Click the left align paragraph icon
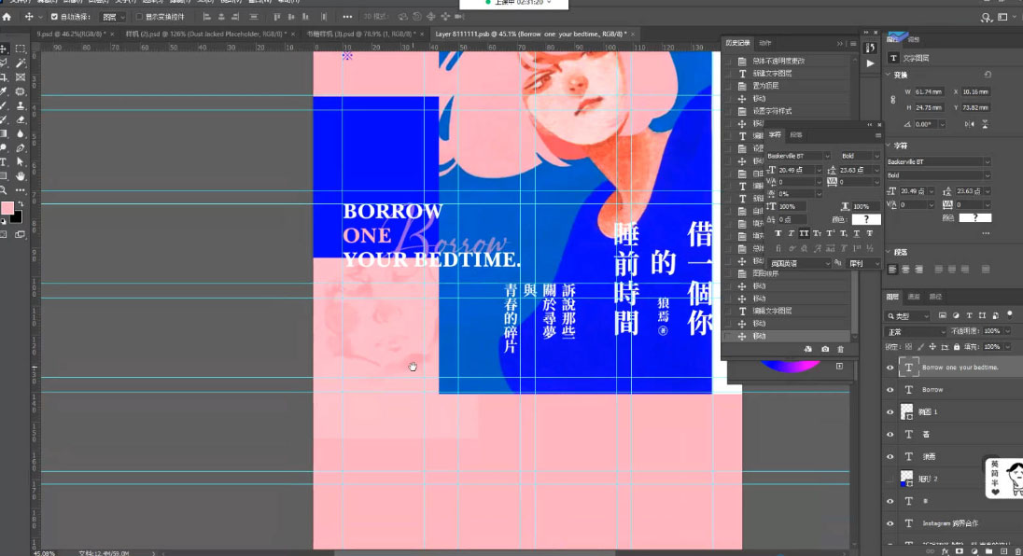Screen dimensions: 1023x556 892,270
